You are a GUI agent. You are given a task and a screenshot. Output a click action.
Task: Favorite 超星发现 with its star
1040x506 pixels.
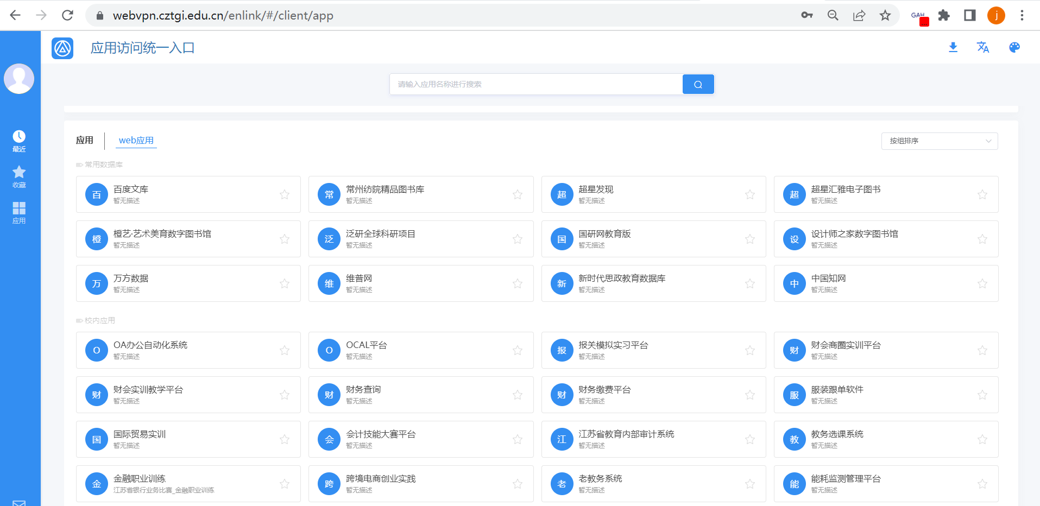pyautogui.click(x=750, y=194)
